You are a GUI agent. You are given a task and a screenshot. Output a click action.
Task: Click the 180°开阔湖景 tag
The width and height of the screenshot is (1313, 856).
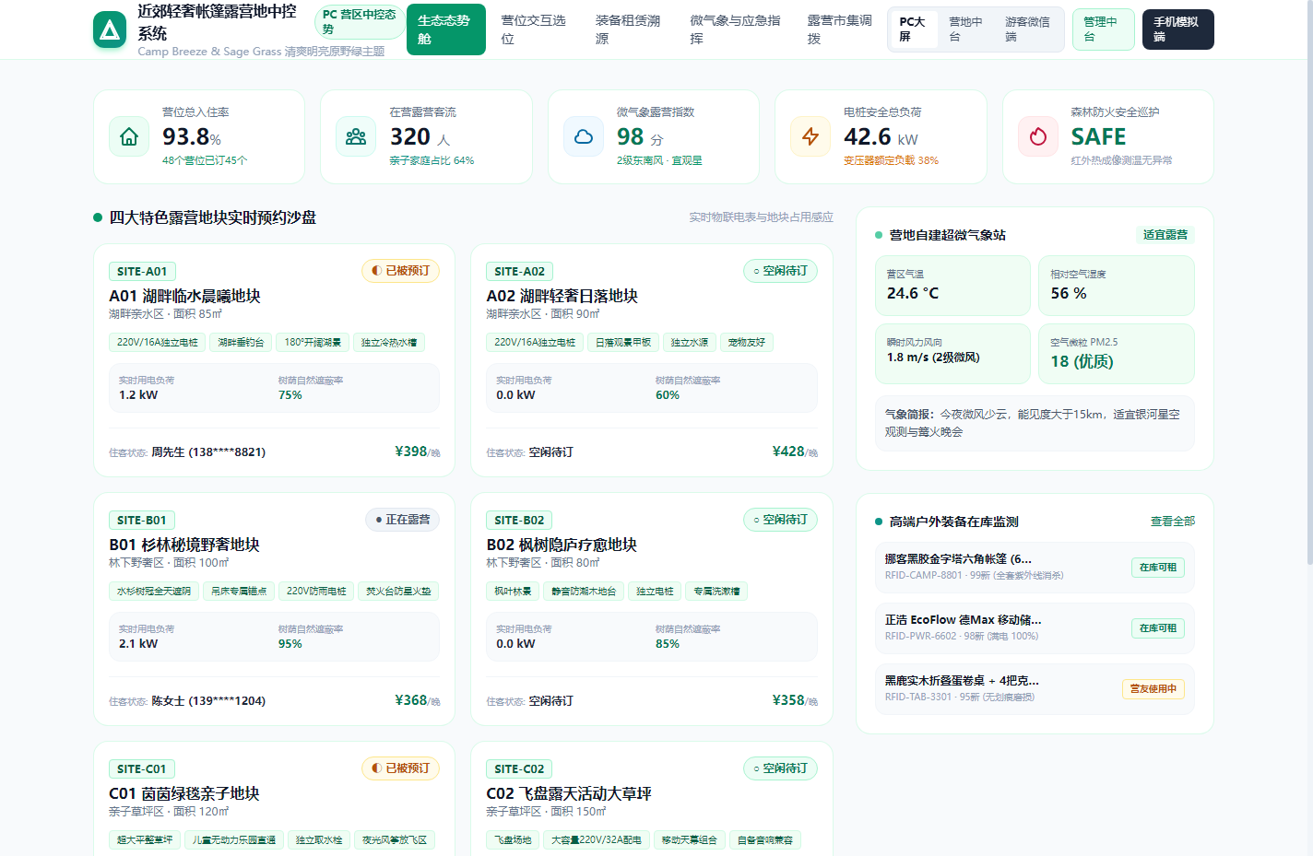click(x=313, y=343)
